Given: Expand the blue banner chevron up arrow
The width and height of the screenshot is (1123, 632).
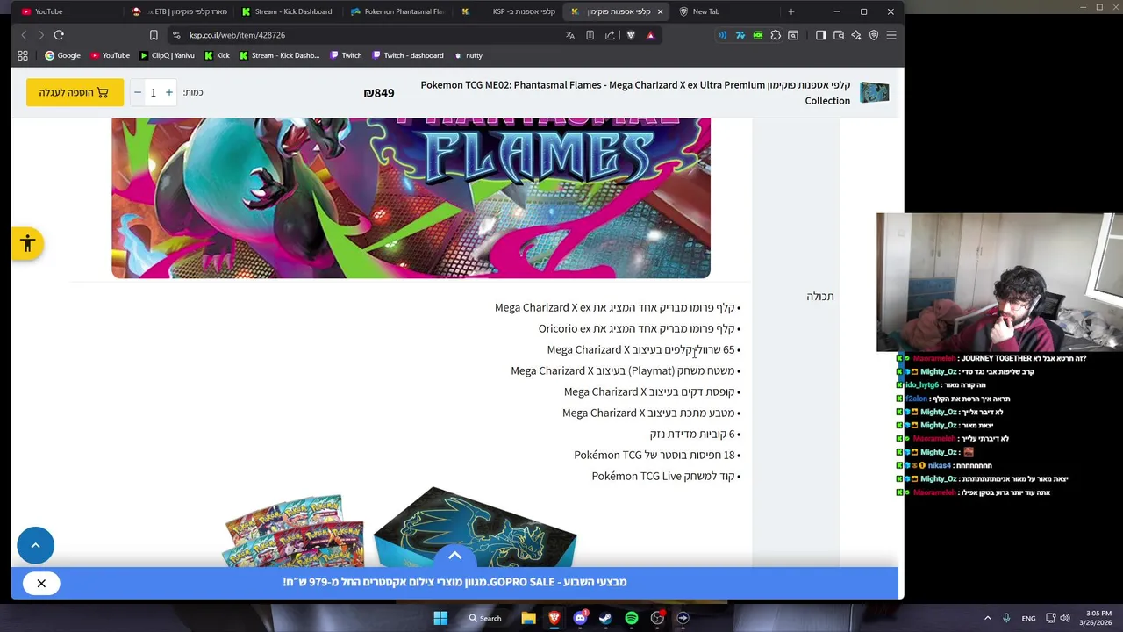Looking at the screenshot, I should pos(454,556).
